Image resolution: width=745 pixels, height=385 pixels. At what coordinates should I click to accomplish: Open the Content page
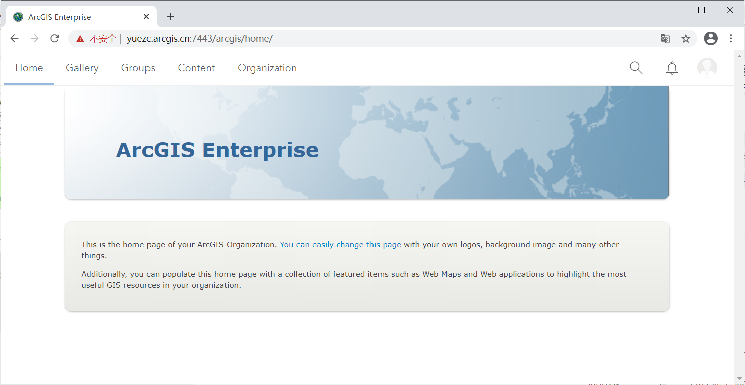point(196,68)
